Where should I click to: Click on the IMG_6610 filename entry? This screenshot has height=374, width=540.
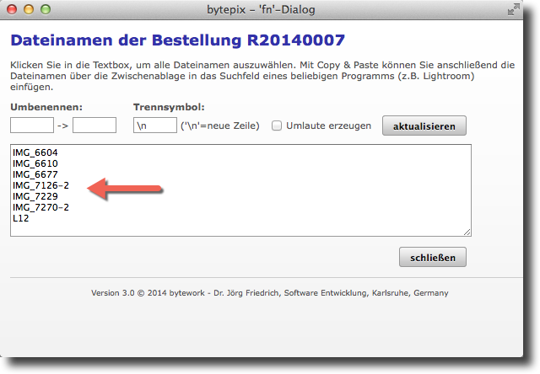tap(35, 163)
